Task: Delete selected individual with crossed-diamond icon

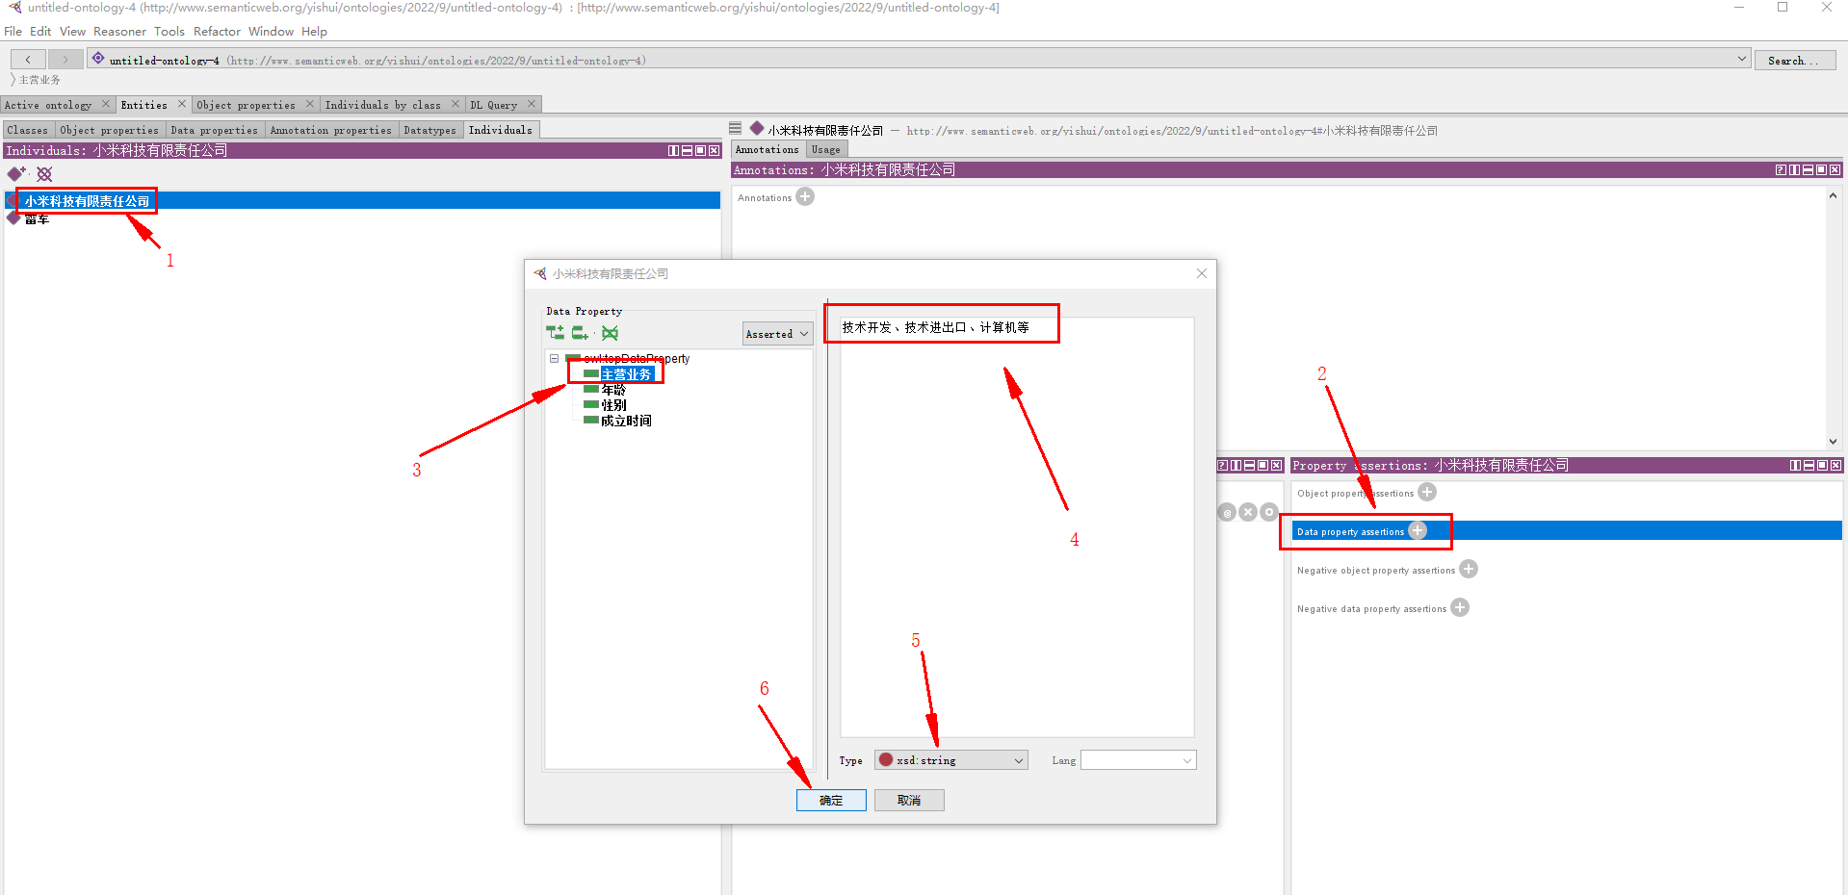Action: 44,173
